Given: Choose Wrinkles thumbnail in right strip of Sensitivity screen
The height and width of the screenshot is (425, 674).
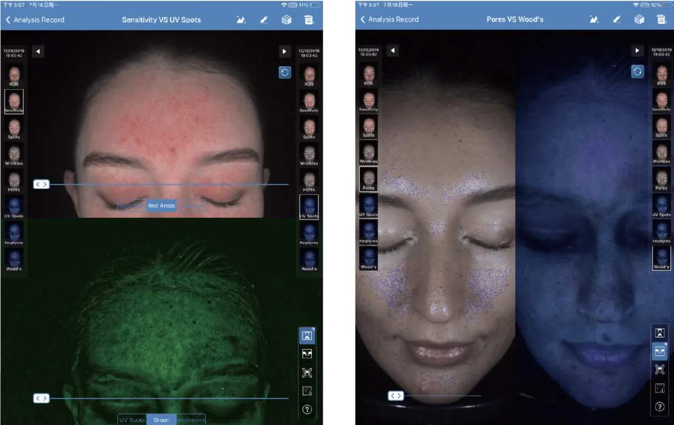Looking at the screenshot, I should (309, 154).
